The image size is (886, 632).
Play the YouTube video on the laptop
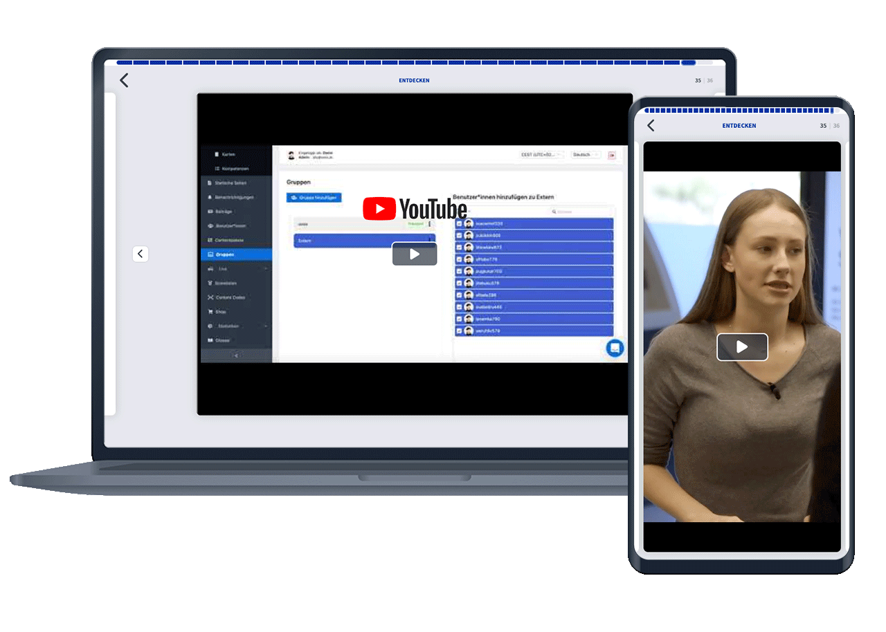(x=415, y=254)
